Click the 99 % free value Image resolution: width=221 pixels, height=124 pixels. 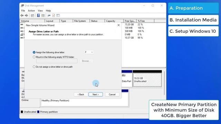140,38
